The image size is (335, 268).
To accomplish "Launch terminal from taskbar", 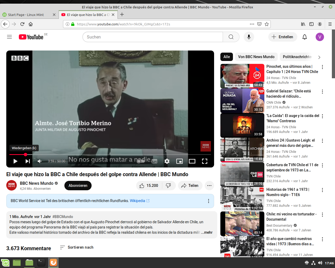I will click(x=41, y=263).
